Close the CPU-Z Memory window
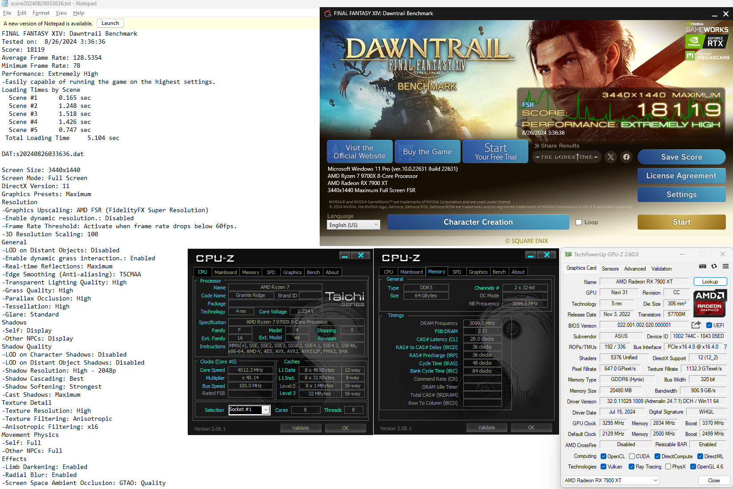733x489 pixels. pos(546,255)
